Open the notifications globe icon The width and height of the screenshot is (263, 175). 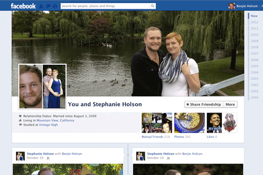coord(55,6)
